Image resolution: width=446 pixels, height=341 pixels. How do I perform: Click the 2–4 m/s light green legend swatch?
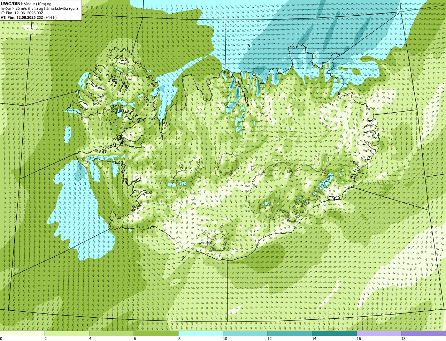coord(67,334)
